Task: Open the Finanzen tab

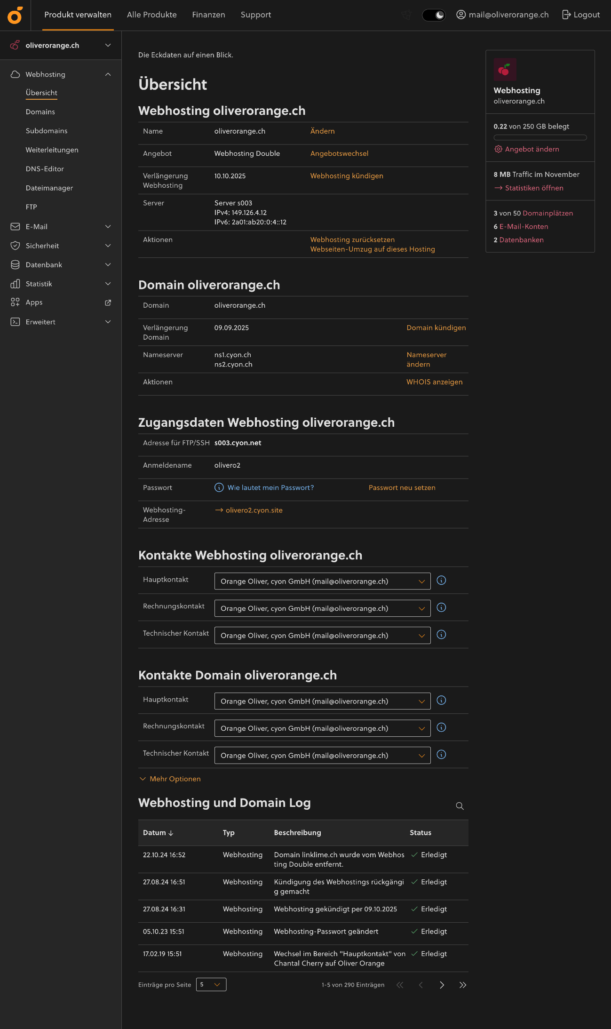Action: point(209,15)
